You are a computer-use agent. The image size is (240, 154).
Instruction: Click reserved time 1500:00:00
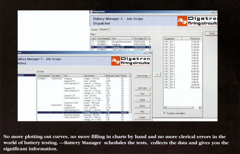click(195, 87)
